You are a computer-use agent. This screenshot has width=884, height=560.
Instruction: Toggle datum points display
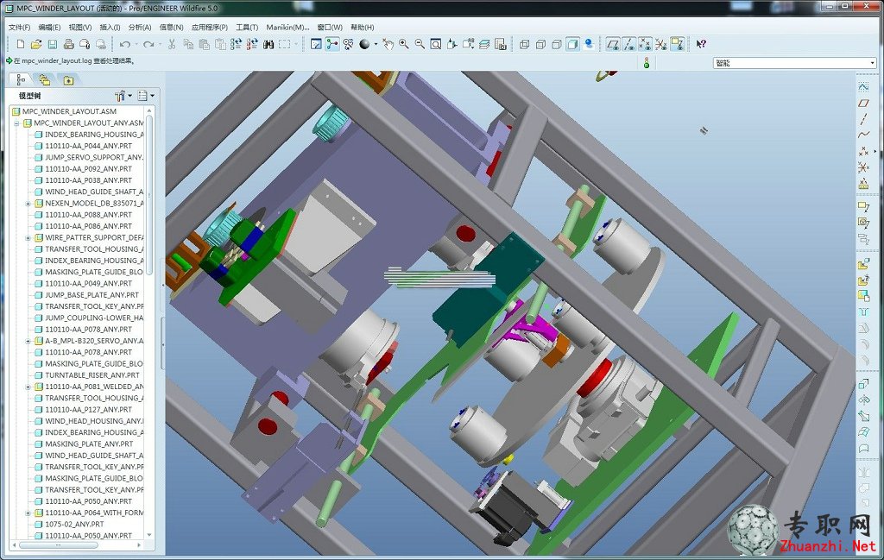point(645,44)
